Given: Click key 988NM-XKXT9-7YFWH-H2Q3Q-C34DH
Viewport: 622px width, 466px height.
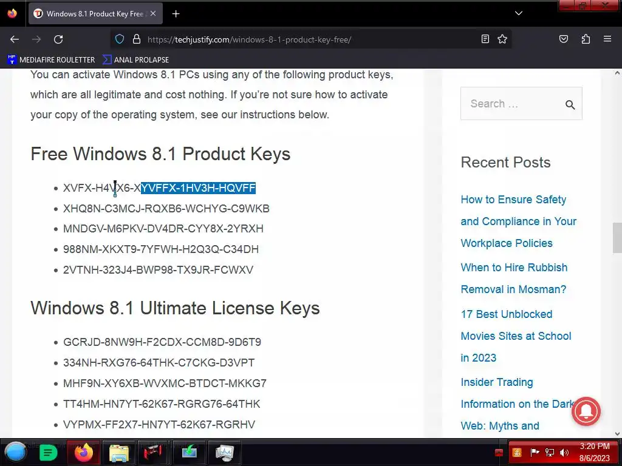Looking at the screenshot, I should pos(160,249).
